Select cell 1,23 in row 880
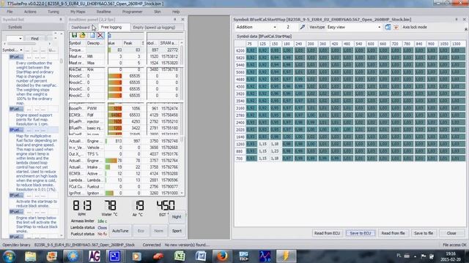469x263 pixels. pyautogui.click(x=275, y=151)
